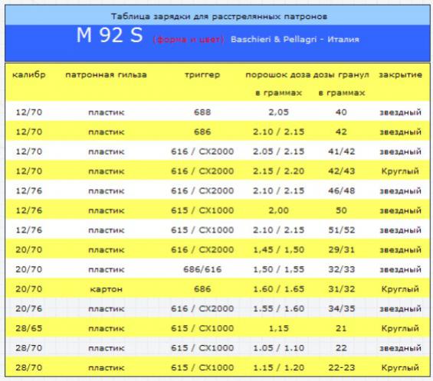The height and width of the screenshot is (381, 433).
Task: Click the 'порошок доза' column header
Action: [x=278, y=75]
